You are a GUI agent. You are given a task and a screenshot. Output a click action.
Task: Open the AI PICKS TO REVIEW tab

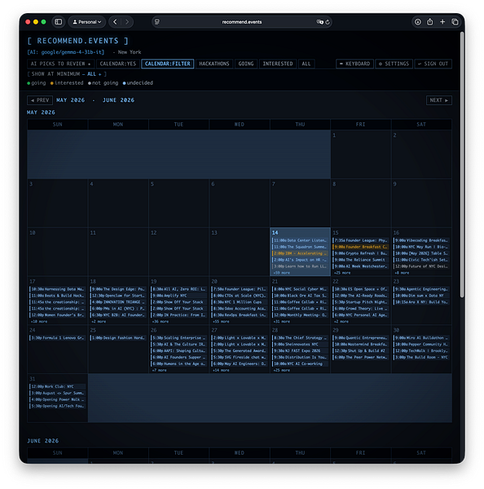[60, 64]
